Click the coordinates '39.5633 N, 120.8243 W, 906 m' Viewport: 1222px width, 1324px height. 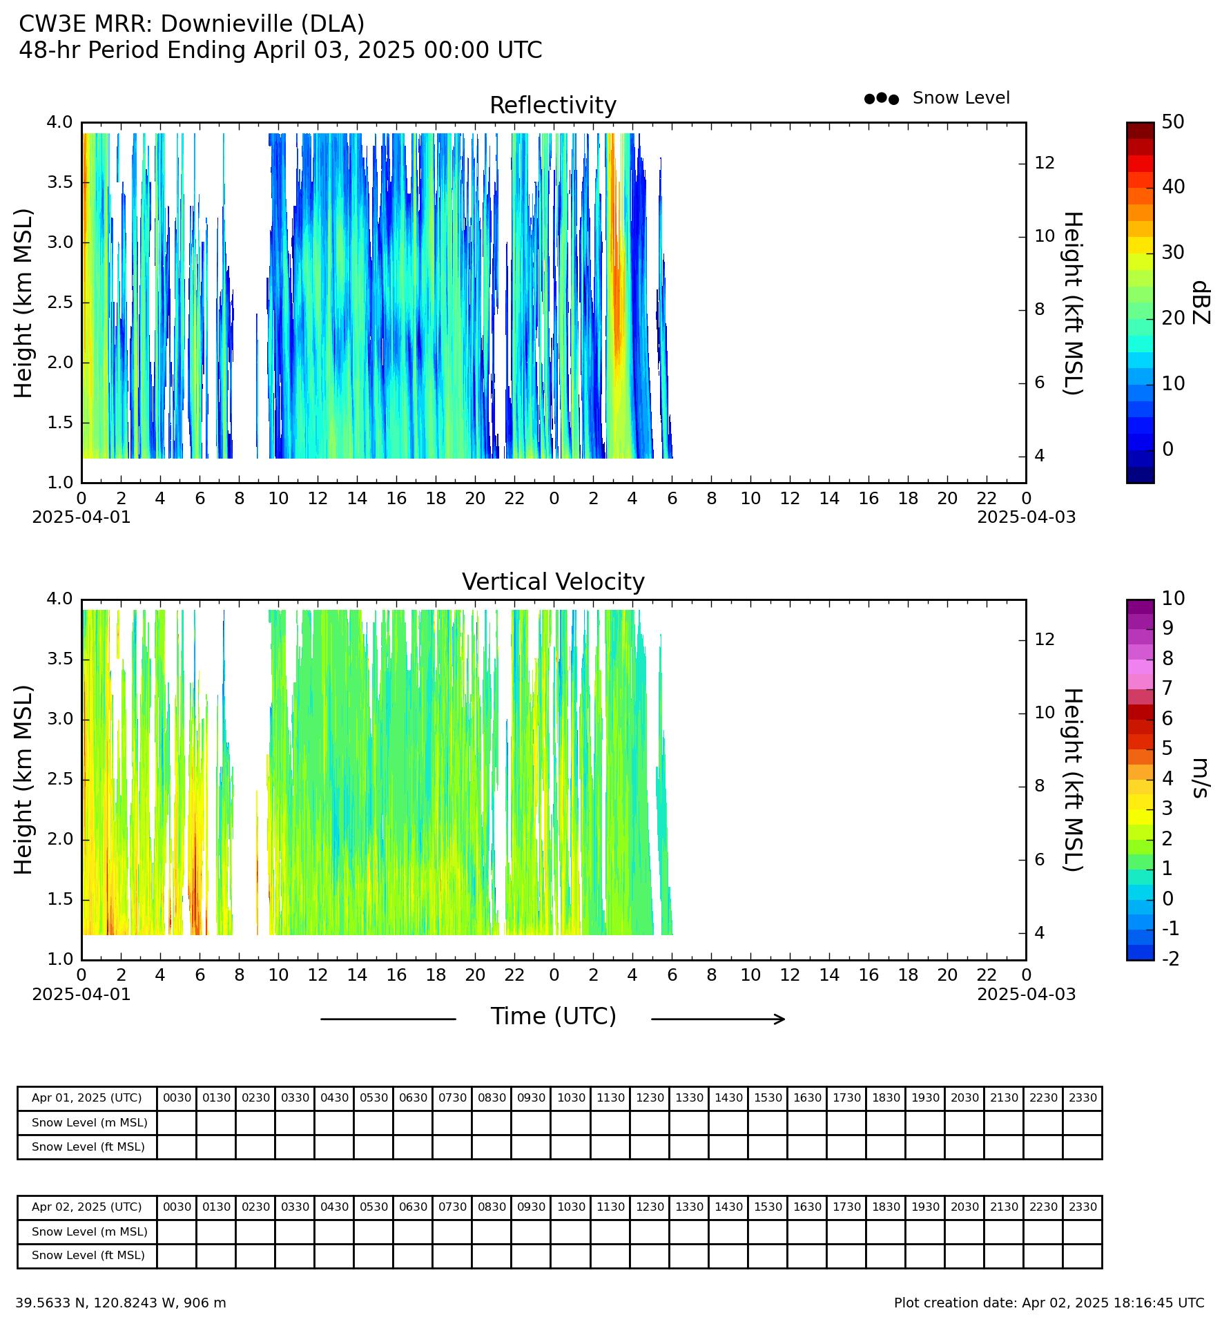click(121, 1303)
